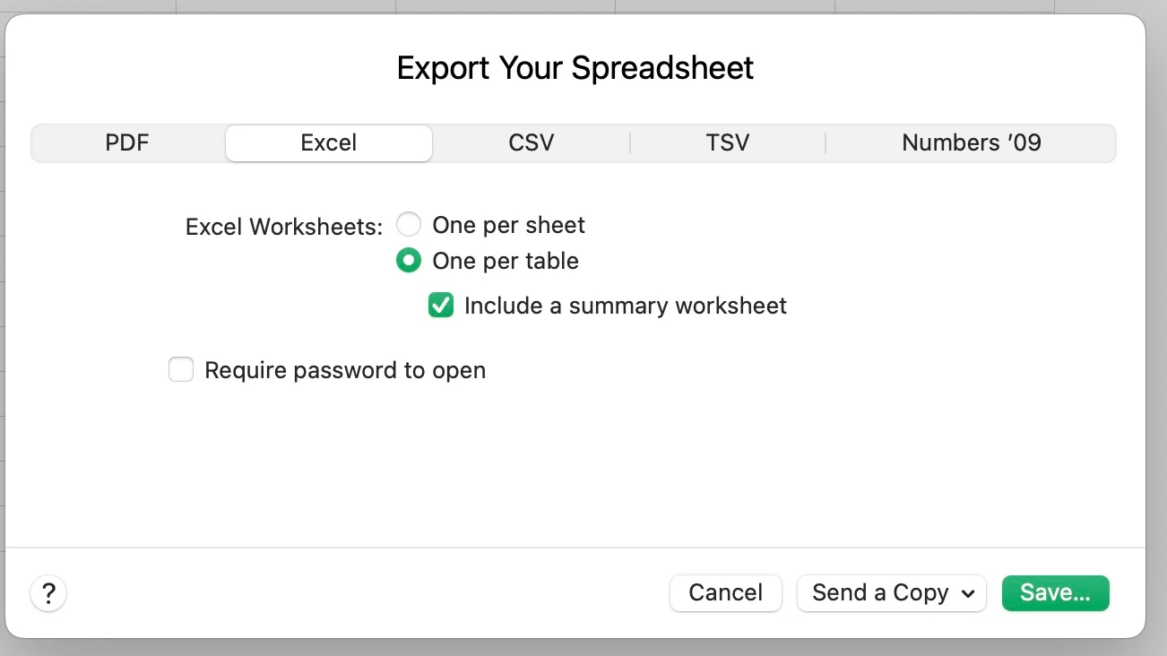Click the Export Your Spreadsheet title
This screenshot has height=656, width=1167.
tap(575, 68)
